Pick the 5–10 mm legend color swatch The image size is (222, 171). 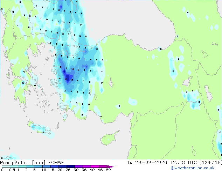tap(38, 166)
